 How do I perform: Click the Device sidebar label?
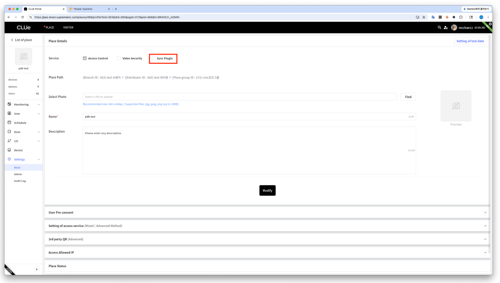coord(18,150)
